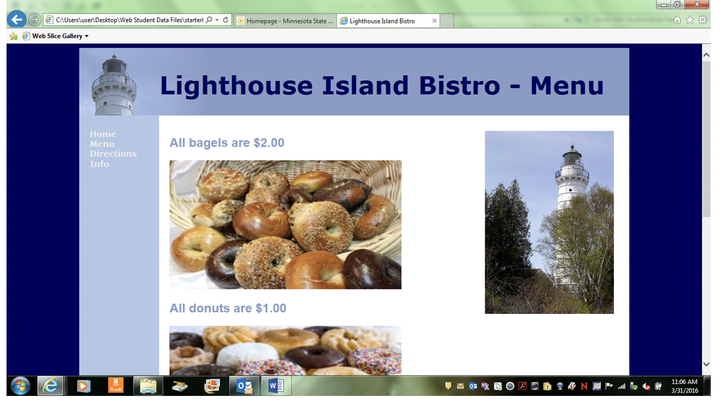Image resolution: width=726 pixels, height=416 pixels.
Task: Refresh the current webpage
Action: pyautogui.click(x=226, y=20)
